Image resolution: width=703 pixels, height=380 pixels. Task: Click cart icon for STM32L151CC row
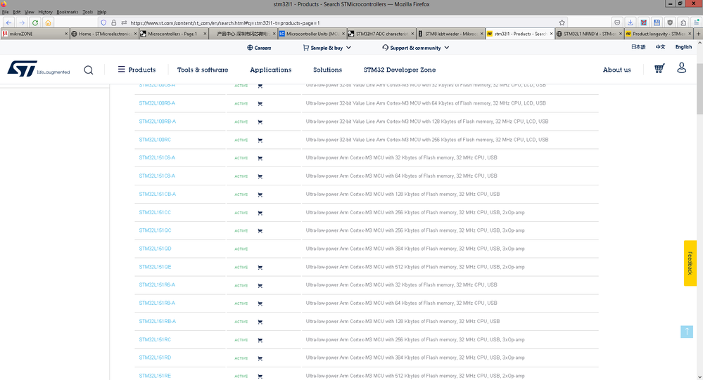pos(260,213)
